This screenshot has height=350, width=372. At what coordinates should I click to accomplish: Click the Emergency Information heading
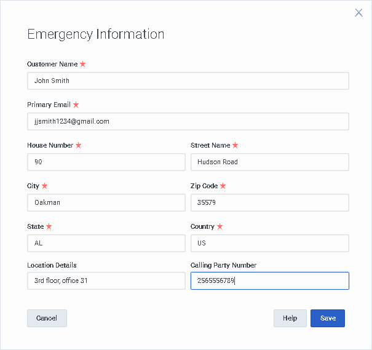[95, 34]
